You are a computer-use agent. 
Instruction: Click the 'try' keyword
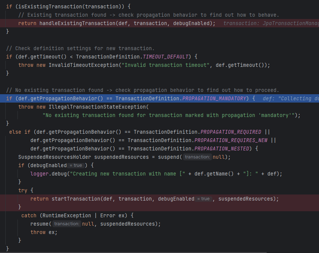[23, 190]
